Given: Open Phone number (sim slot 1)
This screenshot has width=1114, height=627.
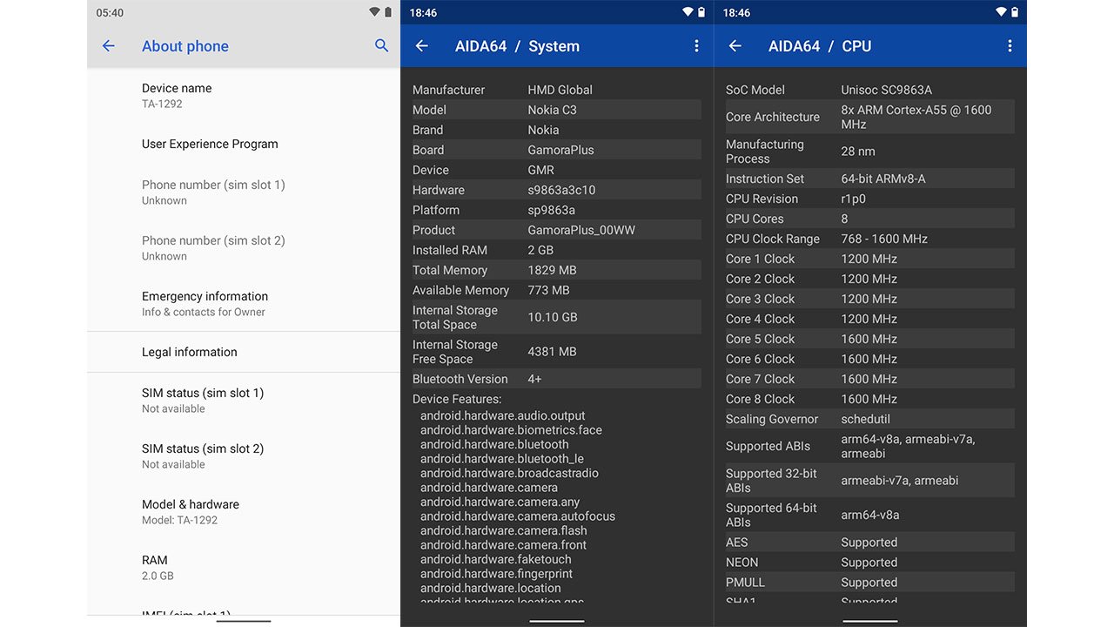Looking at the screenshot, I should tap(244, 192).
